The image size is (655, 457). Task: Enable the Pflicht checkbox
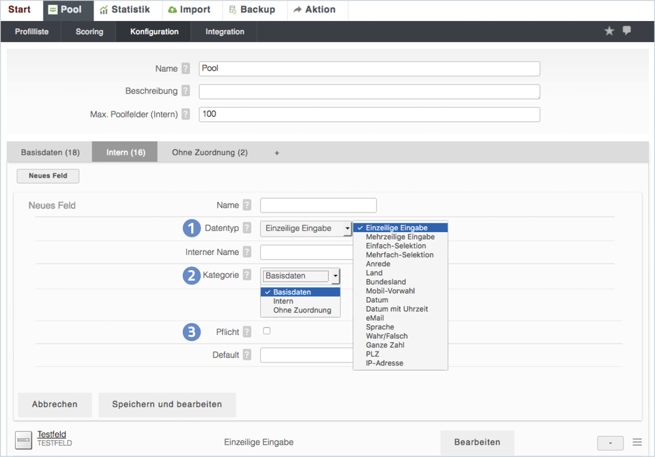pos(267,331)
